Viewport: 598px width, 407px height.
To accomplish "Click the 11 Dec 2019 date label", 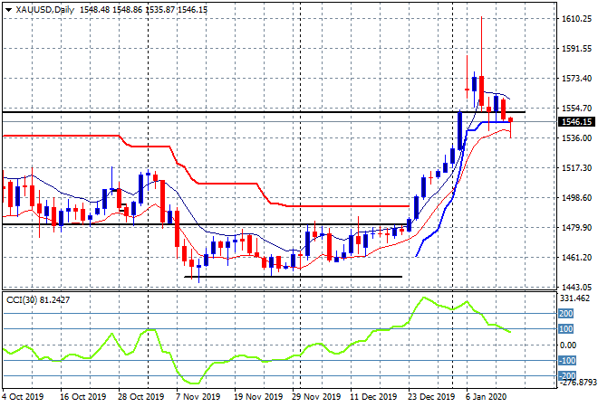I will tap(373, 397).
